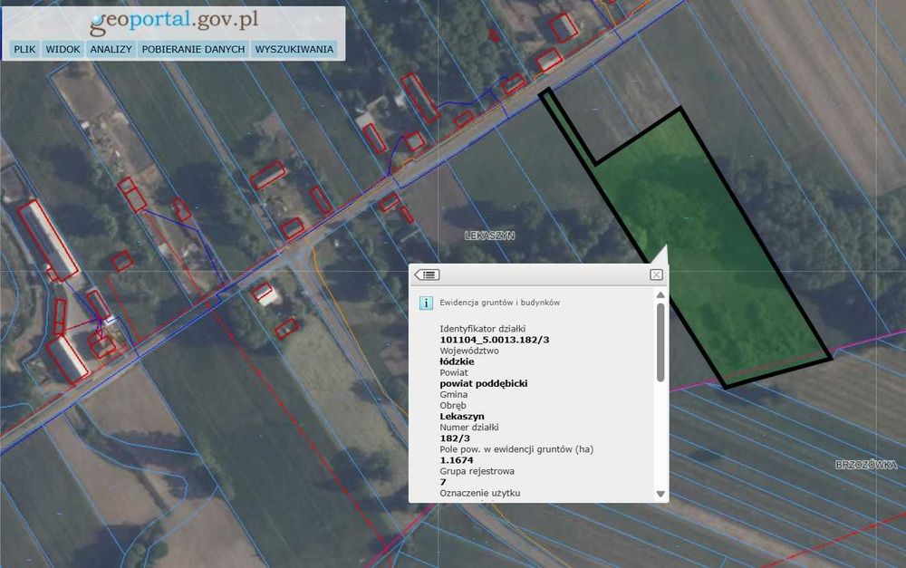This screenshot has width=906, height=568.
Task: Click the 'Oznaczenie użytku' label
Action: pyautogui.click(x=480, y=494)
